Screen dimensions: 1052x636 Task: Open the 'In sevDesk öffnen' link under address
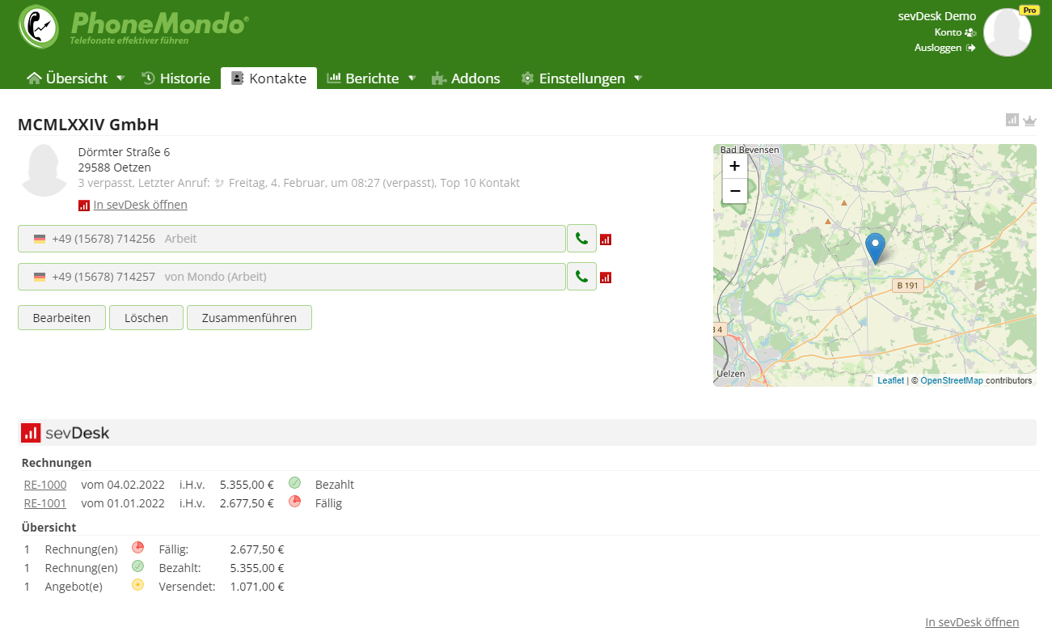tap(140, 205)
